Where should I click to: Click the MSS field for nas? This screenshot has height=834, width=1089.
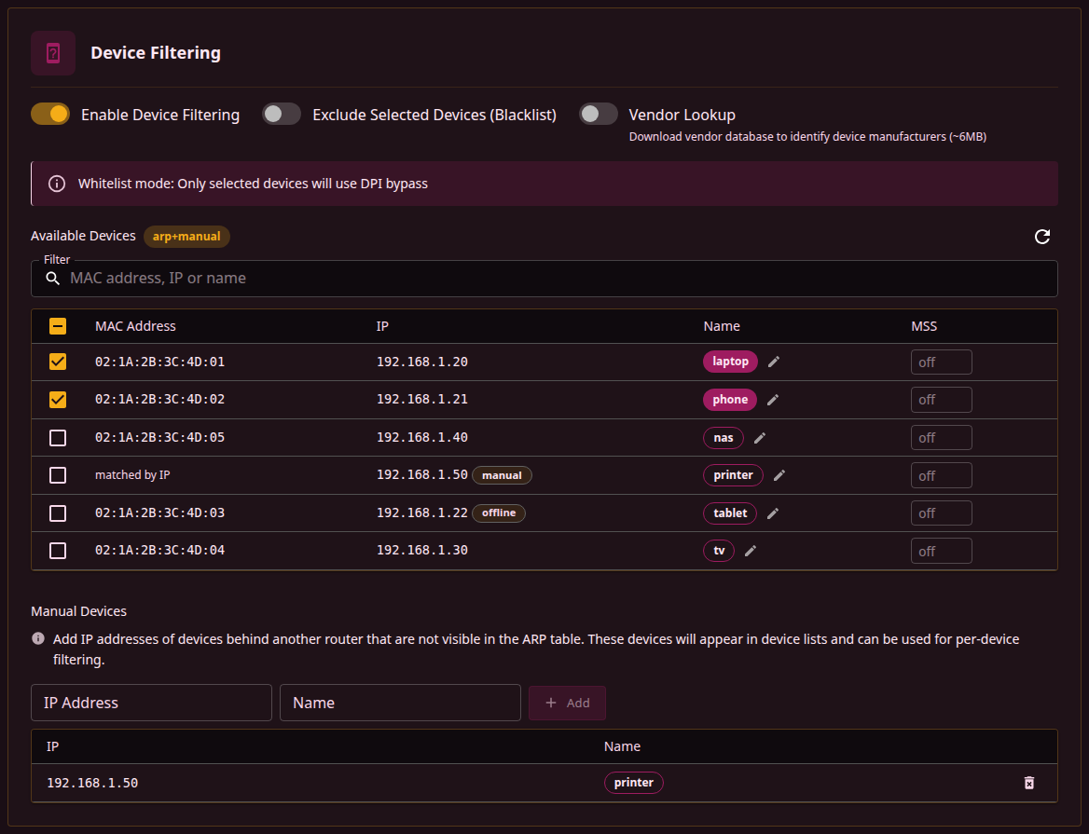coord(941,438)
